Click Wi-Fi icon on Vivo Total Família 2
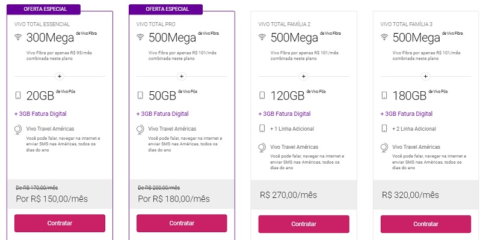Screen dimensions: 492x240 (263, 38)
